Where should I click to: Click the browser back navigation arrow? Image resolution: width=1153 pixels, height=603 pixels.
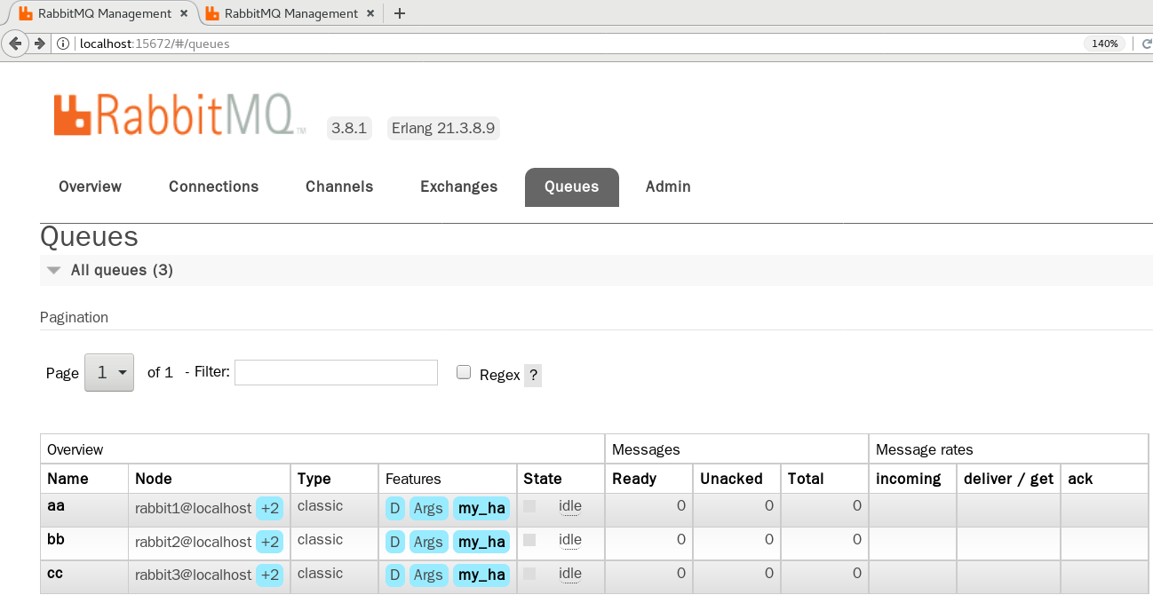14,42
